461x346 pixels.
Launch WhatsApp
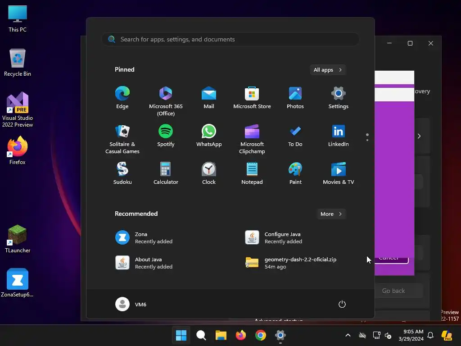pyautogui.click(x=209, y=136)
